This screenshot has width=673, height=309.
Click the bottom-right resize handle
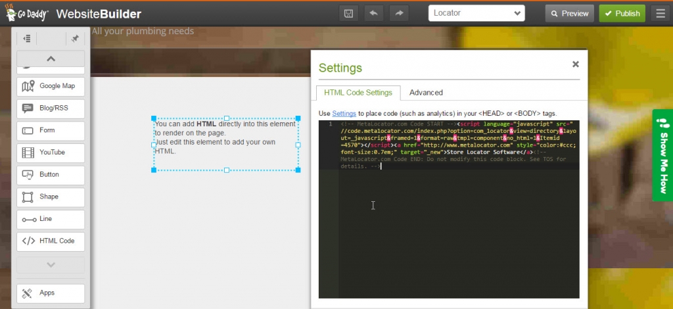point(298,170)
